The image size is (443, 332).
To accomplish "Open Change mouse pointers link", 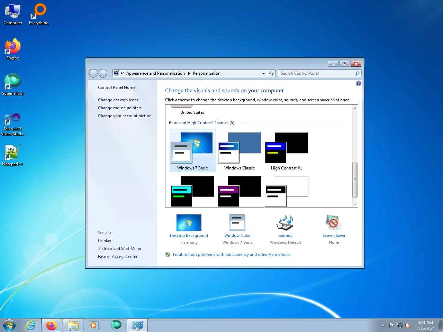I will 120,108.
